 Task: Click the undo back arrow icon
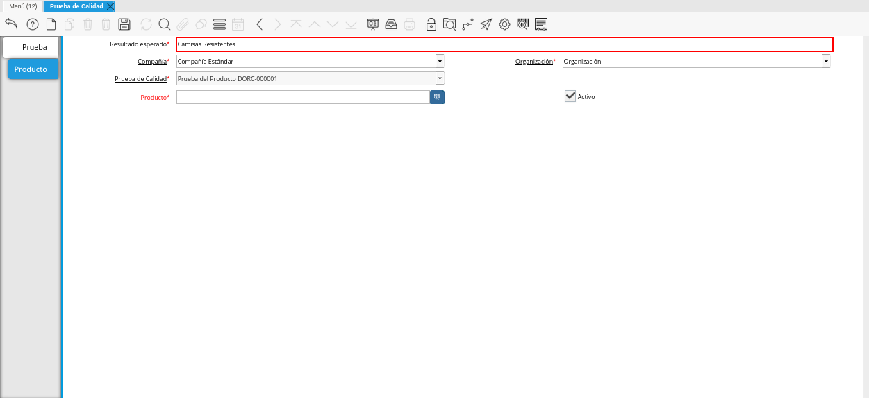pos(11,24)
